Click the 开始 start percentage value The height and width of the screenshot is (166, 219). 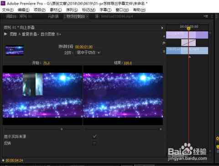tap(47, 63)
